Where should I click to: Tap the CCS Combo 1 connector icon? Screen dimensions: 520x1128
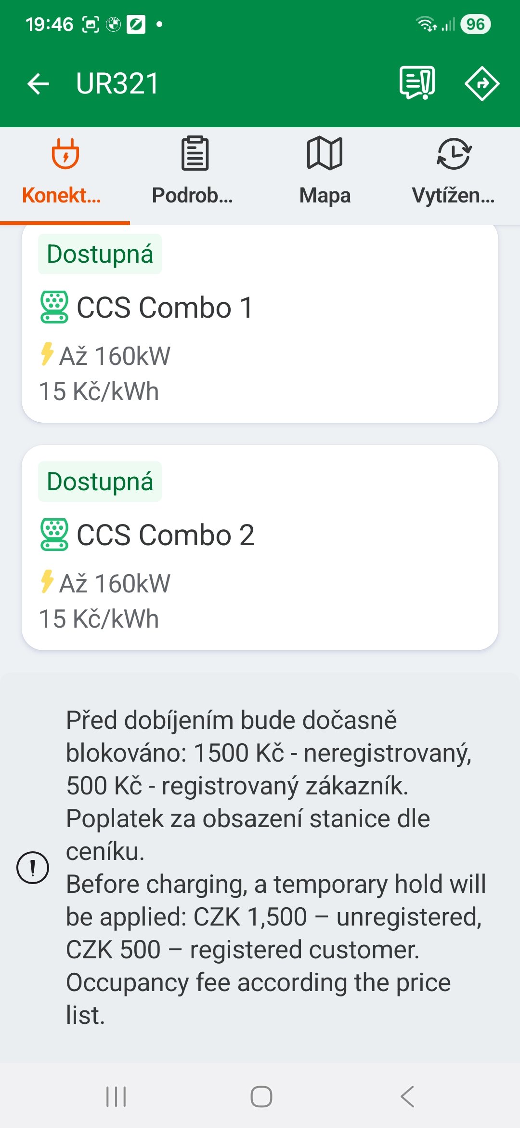tap(54, 307)
